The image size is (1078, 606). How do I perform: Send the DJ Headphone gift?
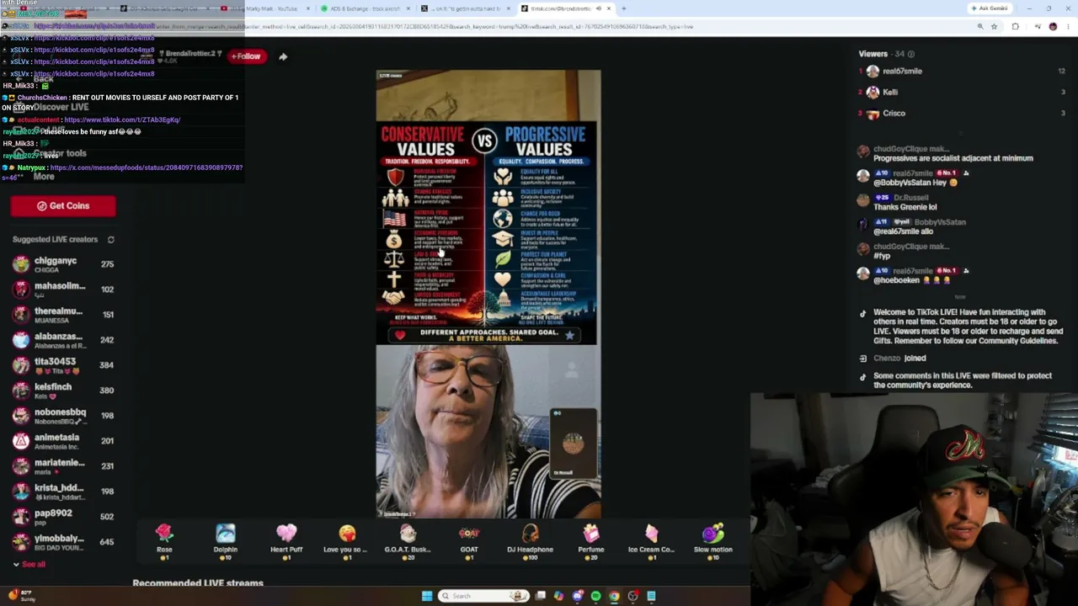530,540
